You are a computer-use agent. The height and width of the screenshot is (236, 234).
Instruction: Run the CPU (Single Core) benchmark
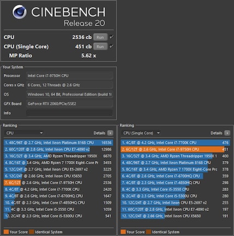(x=100, y=47)
